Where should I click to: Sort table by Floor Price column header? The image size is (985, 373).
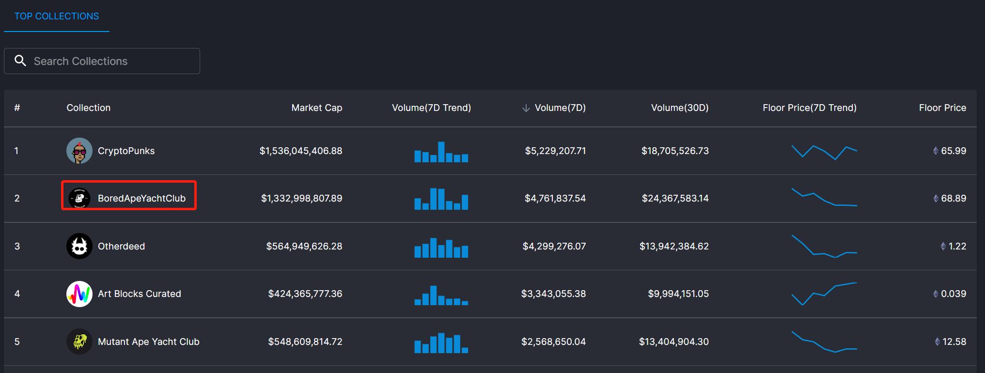(x=942, y=108)
